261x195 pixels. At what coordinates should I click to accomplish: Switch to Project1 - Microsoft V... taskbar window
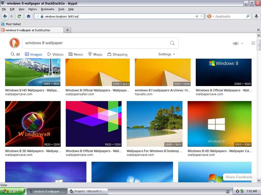[88, 191]
